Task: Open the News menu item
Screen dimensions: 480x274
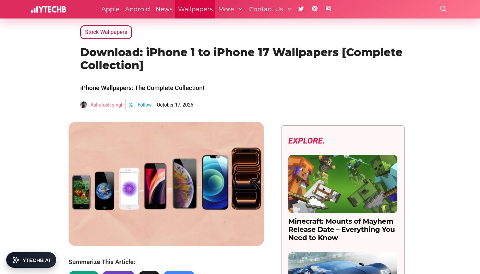Action: (x=164, y=9)
